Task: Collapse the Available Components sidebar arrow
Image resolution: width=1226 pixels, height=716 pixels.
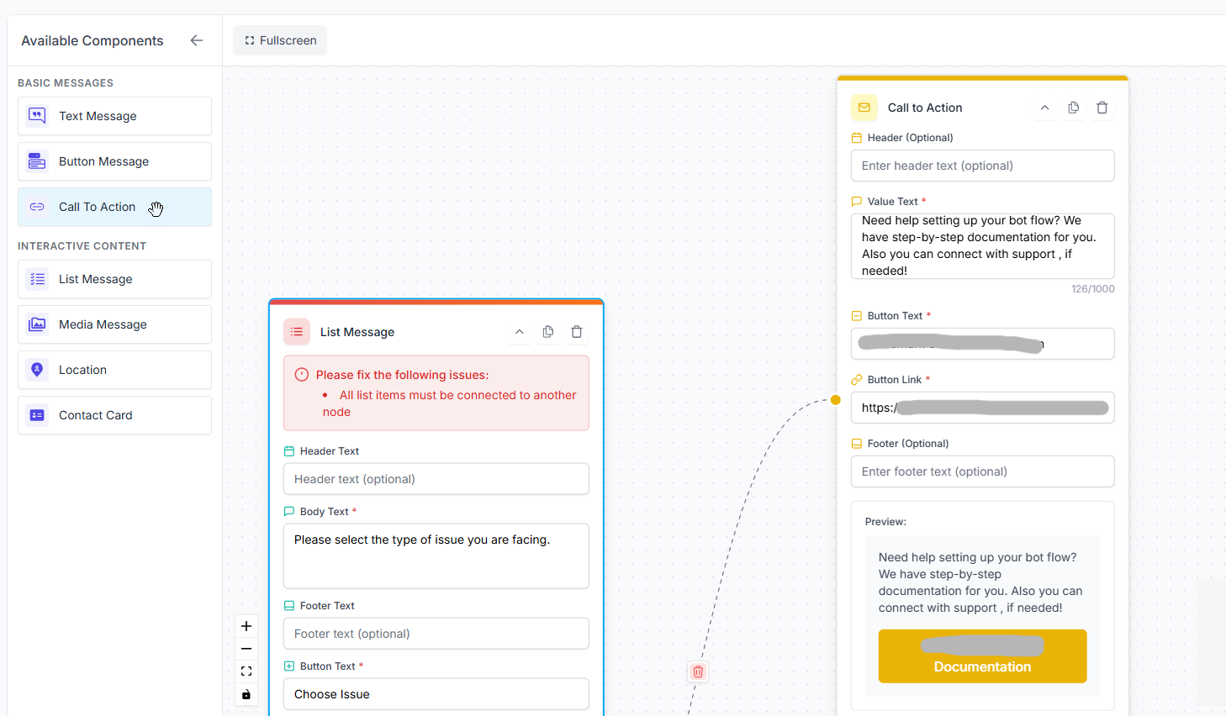Action: (x=197, y=40)
